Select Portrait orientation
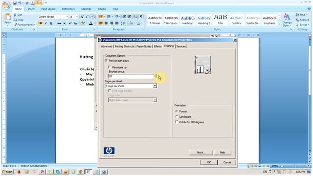Screen dimensions: 313x176 (x=177, y=111)
